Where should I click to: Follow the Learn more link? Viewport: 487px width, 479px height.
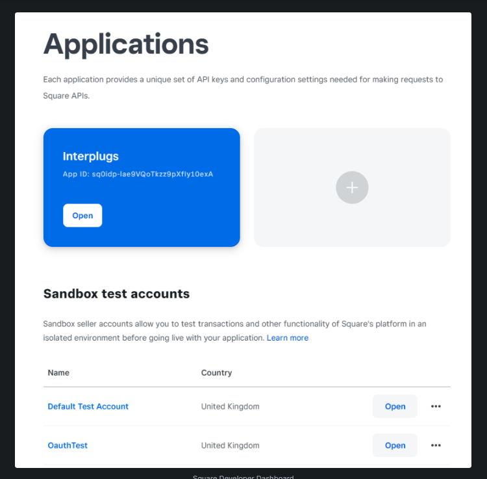click(x=288, y=338)
